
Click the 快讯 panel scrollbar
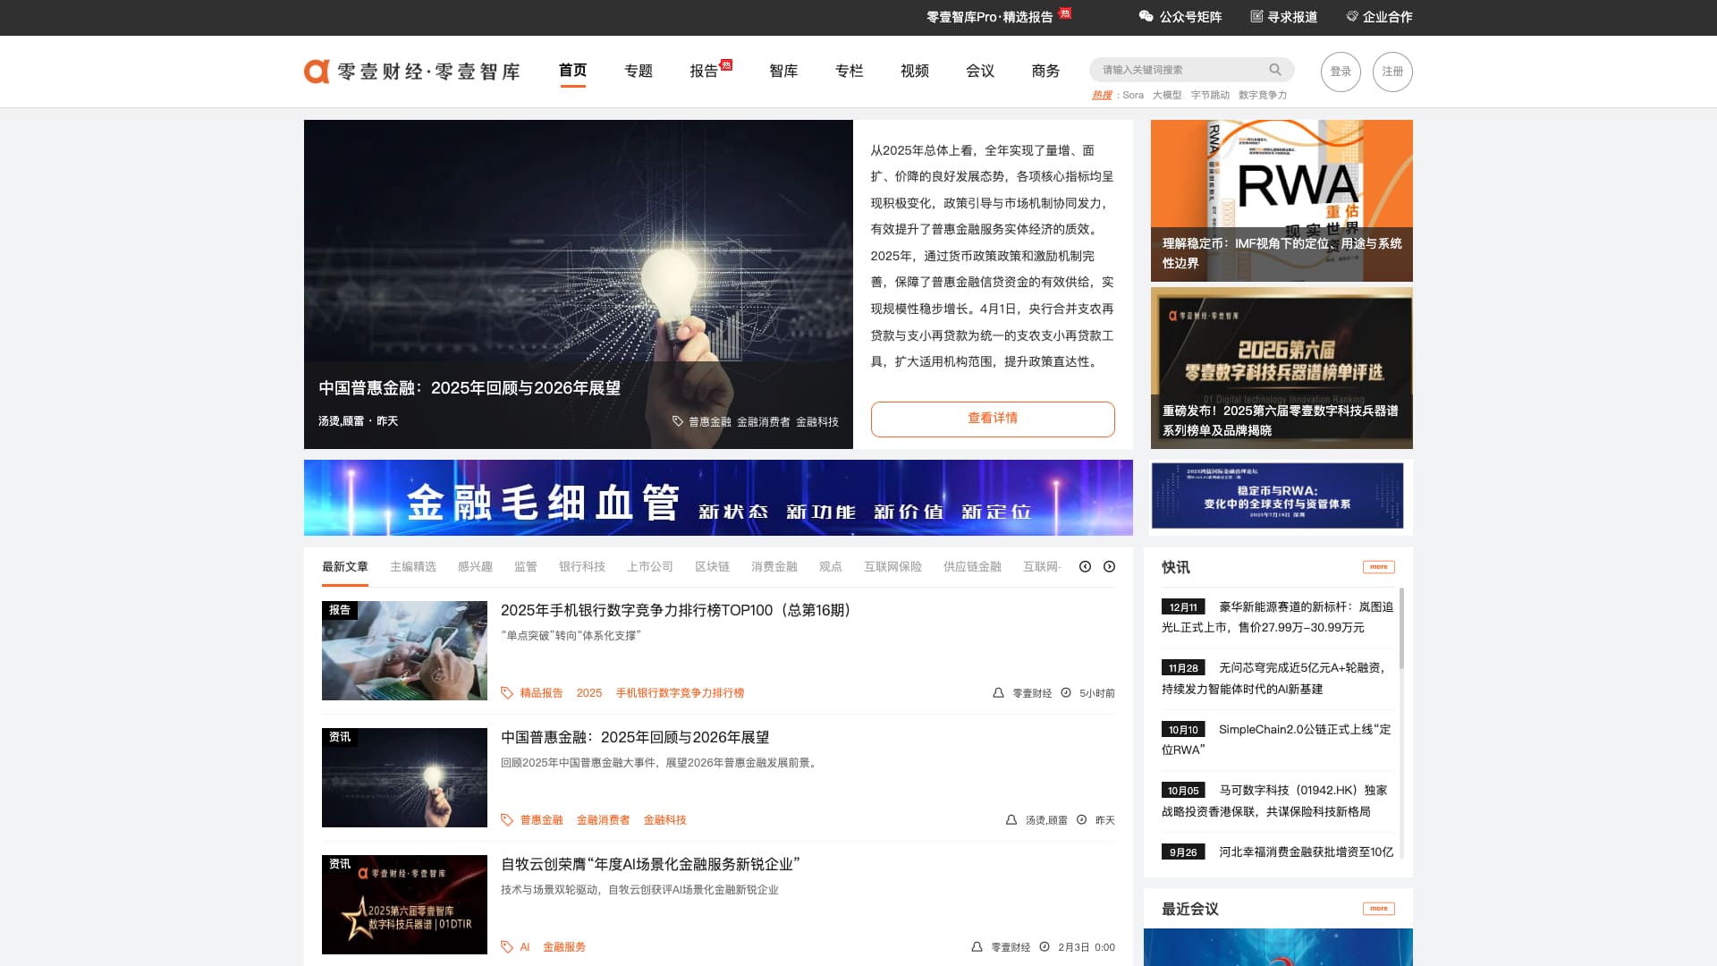(1401, 628)
